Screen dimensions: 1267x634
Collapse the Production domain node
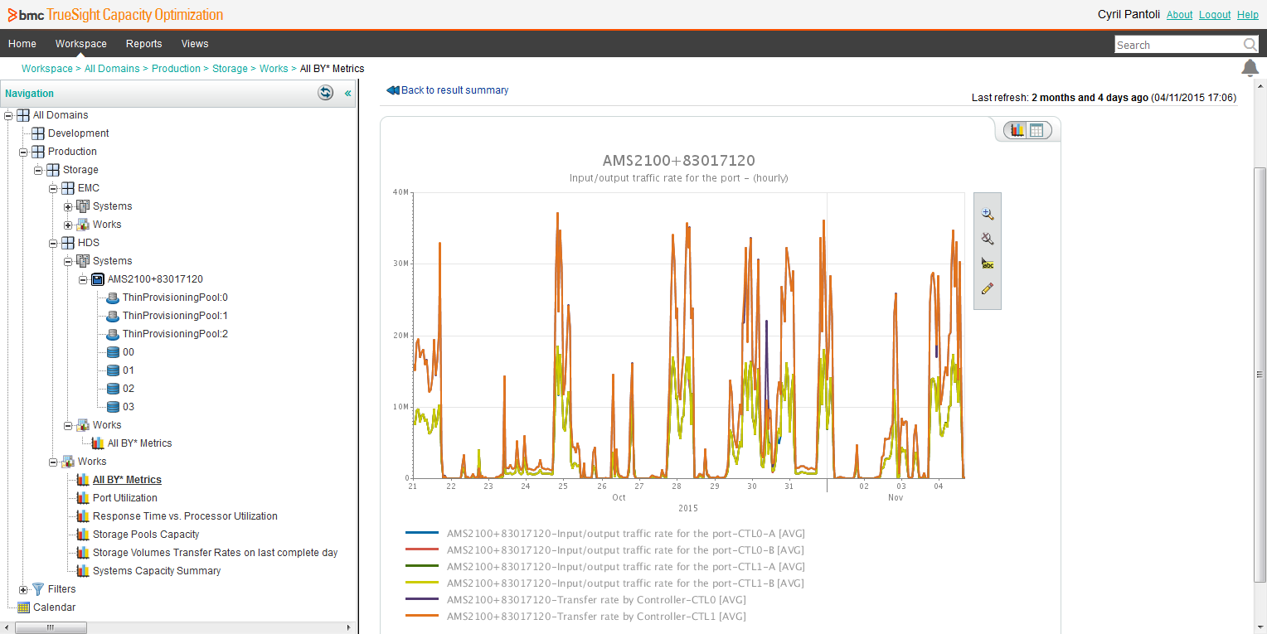click(x=23, y=152)
